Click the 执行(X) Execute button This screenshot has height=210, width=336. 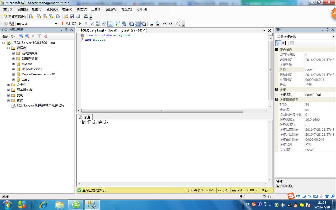[x=69, y=24]
